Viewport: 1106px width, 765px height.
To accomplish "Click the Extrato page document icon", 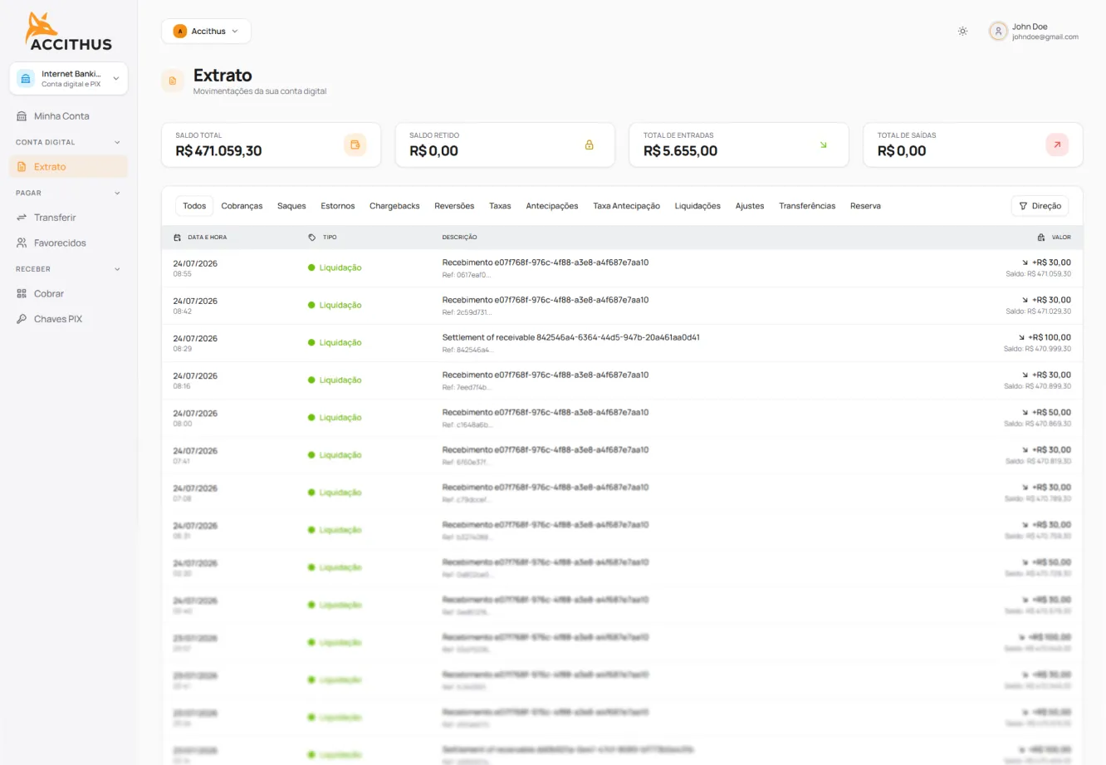I will (x=173, y=81).
